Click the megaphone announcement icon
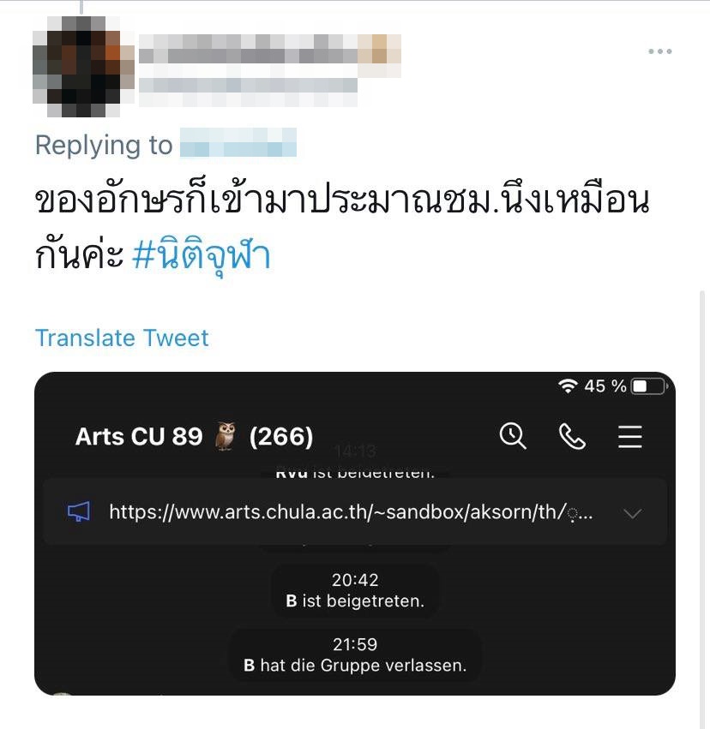Screen dimensions: 710x729 click(79, 512)
